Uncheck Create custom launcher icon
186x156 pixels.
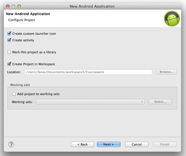coord(9,34)
